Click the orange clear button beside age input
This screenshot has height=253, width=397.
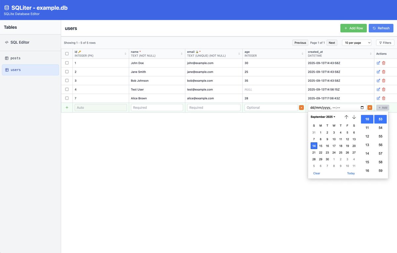click(x=301, y=107)
